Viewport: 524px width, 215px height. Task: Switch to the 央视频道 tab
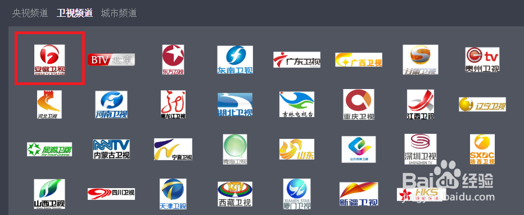[x=30, y=13]
